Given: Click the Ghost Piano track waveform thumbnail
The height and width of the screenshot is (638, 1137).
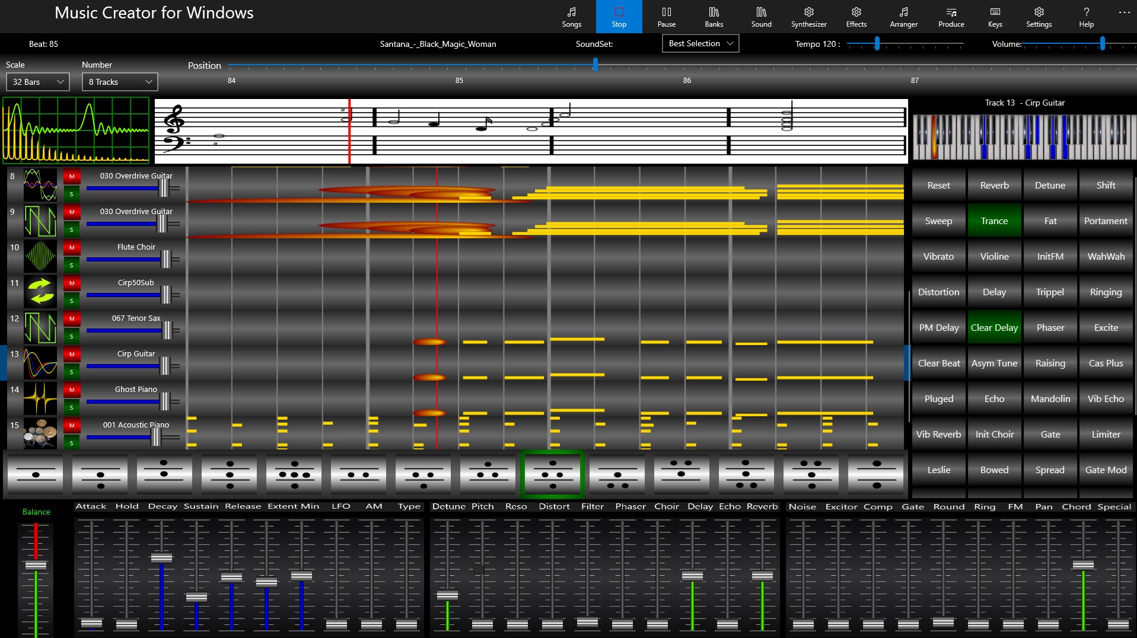Looking at the screenshot, I should 40,398.
